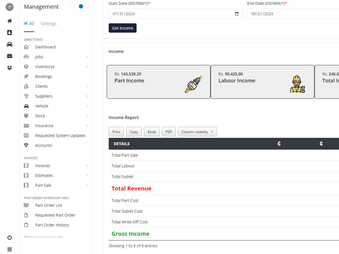Expand the Part Sale submenu chevron

point(87,185)
